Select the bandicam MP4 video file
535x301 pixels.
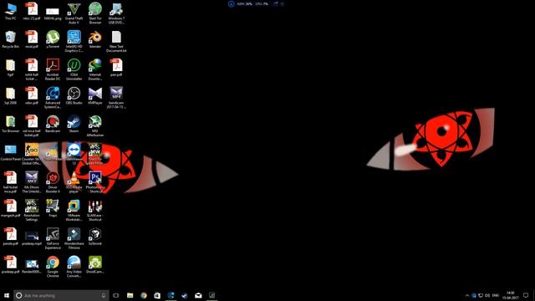pyautogui.click(x=116, y=98)
